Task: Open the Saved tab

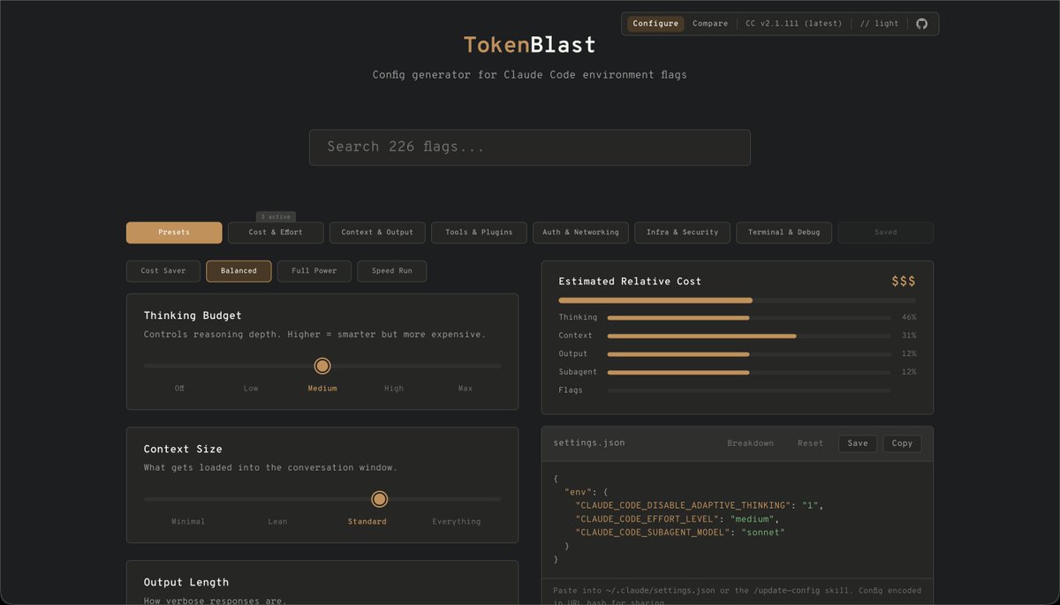Action: pos(885,232)
